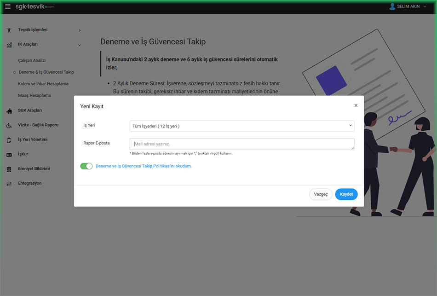Click the İş Yeri Yönetimi clipboard icon

tap(9, 140)
